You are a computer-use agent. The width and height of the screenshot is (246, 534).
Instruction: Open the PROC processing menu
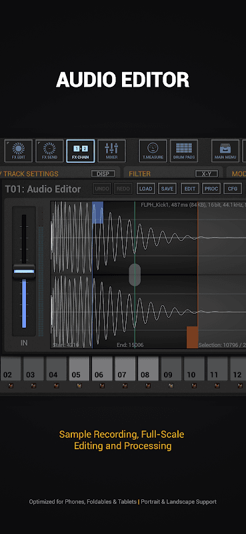point(211,189)
